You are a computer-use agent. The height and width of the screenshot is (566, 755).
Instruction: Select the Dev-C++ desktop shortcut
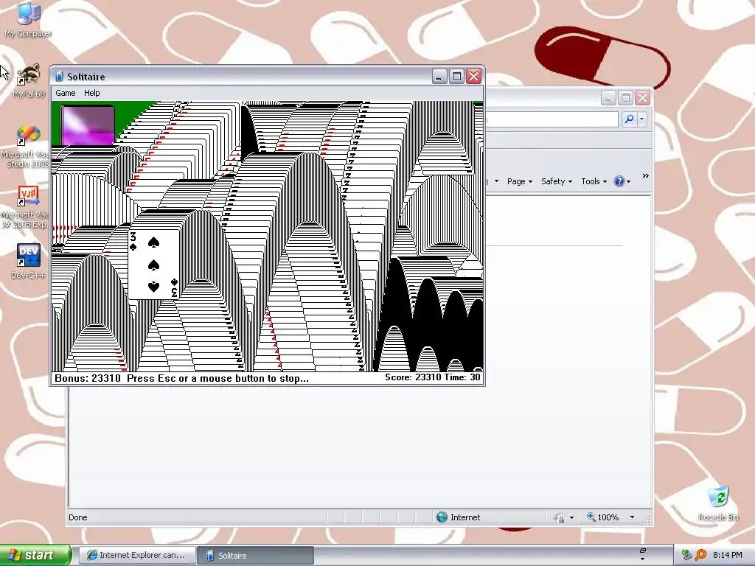(28, 262)
